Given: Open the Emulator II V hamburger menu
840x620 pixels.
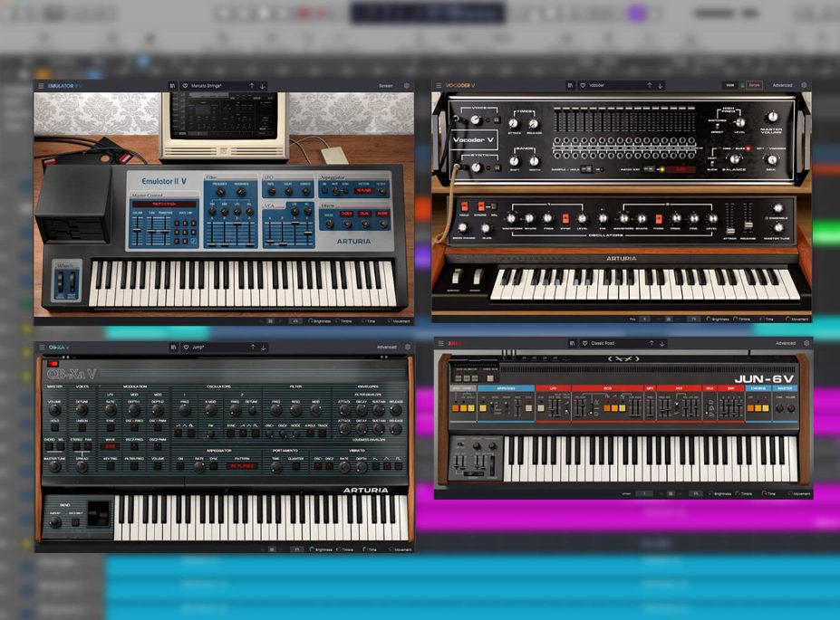Looking at the screenshot, I should point(41,86).
